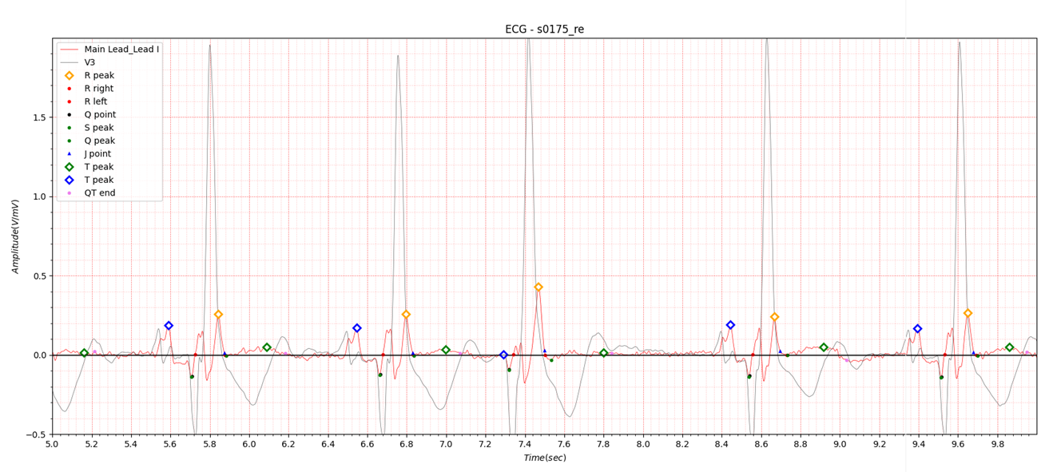Click the green diamond marker near 6.1 s
1041x472 pixels.
[267, 347]
